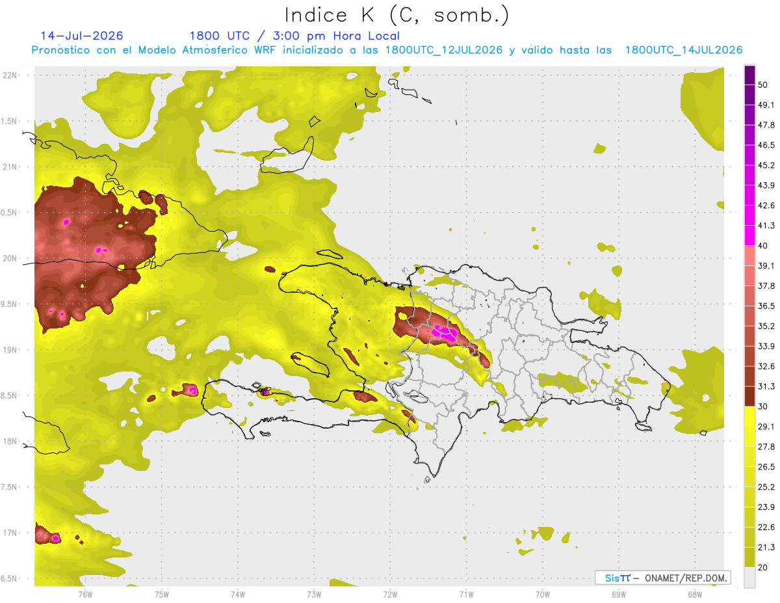Click the '37.8' legend value

point(766,286)
